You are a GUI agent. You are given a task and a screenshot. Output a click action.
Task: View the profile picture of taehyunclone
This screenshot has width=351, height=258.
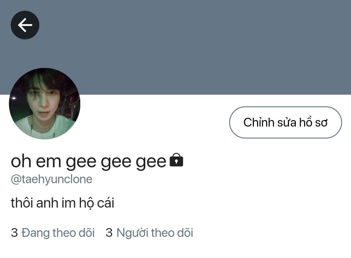(x=45, y=103)
